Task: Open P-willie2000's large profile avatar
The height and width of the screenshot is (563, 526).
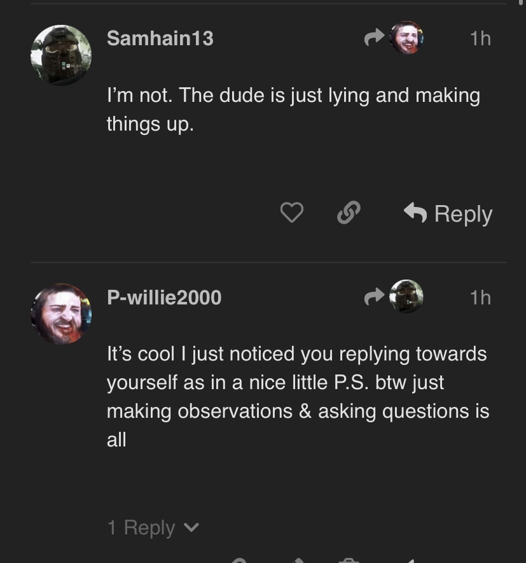Action: 61,314
